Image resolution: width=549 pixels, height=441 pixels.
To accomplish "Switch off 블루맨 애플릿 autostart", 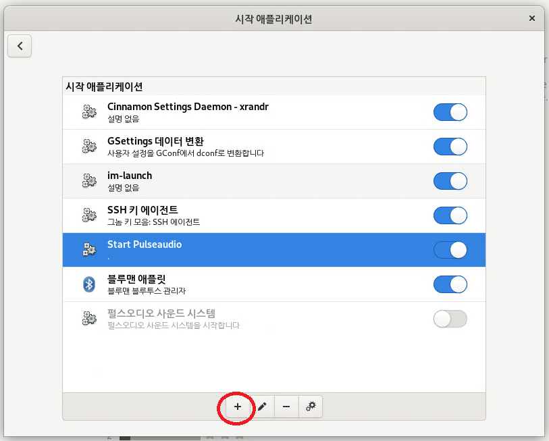I will tap(450, 284).
